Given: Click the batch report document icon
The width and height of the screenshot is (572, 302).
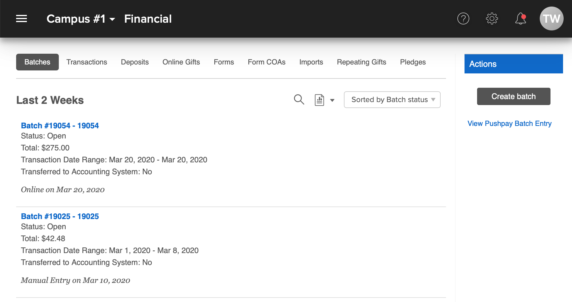Looking at the screenshot, I should point(319,100).
